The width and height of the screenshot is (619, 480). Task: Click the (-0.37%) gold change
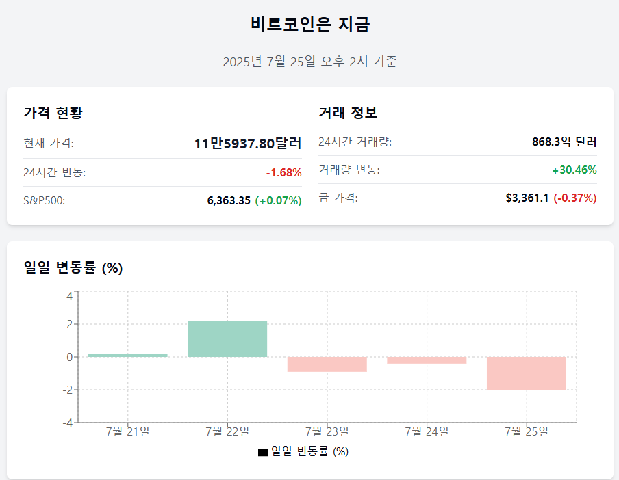575,198
